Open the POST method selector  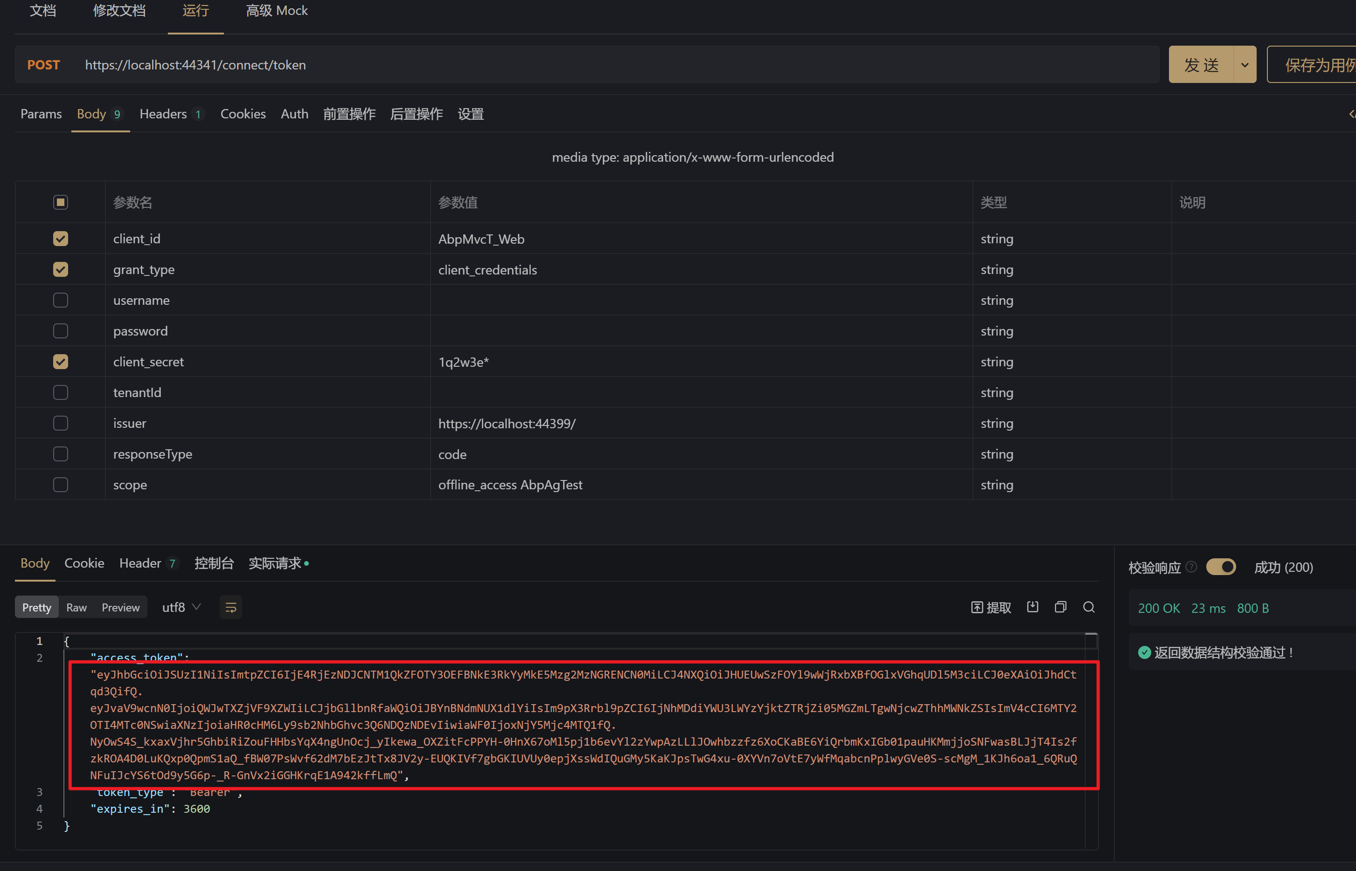click(x=43, y=64)
